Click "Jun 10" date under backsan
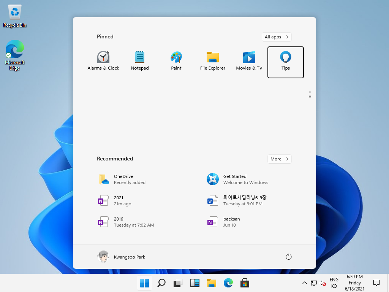 point(229,225)
